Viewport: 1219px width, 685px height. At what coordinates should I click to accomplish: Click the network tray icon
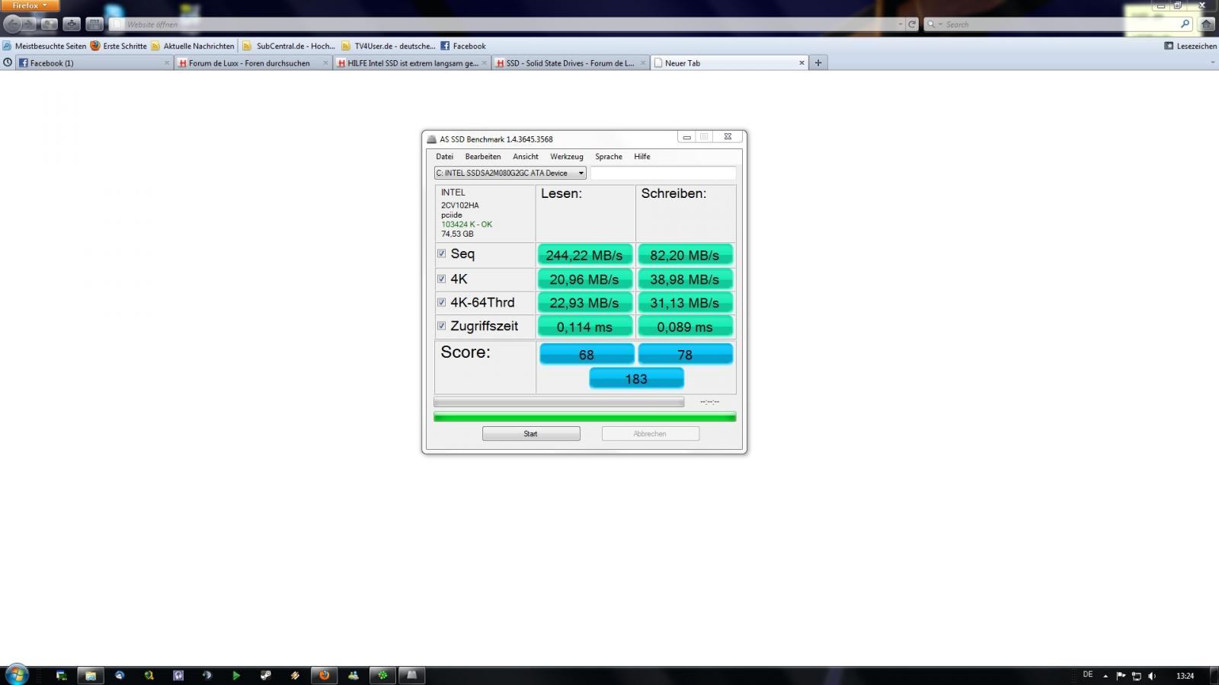coord(1136,676)
